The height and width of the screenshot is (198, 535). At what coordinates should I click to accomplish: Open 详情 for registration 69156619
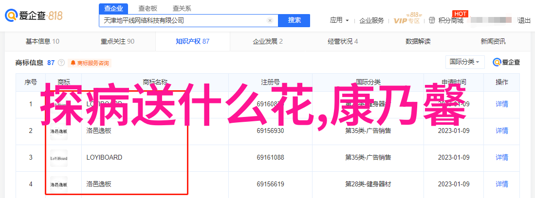[x=502, y=184]
